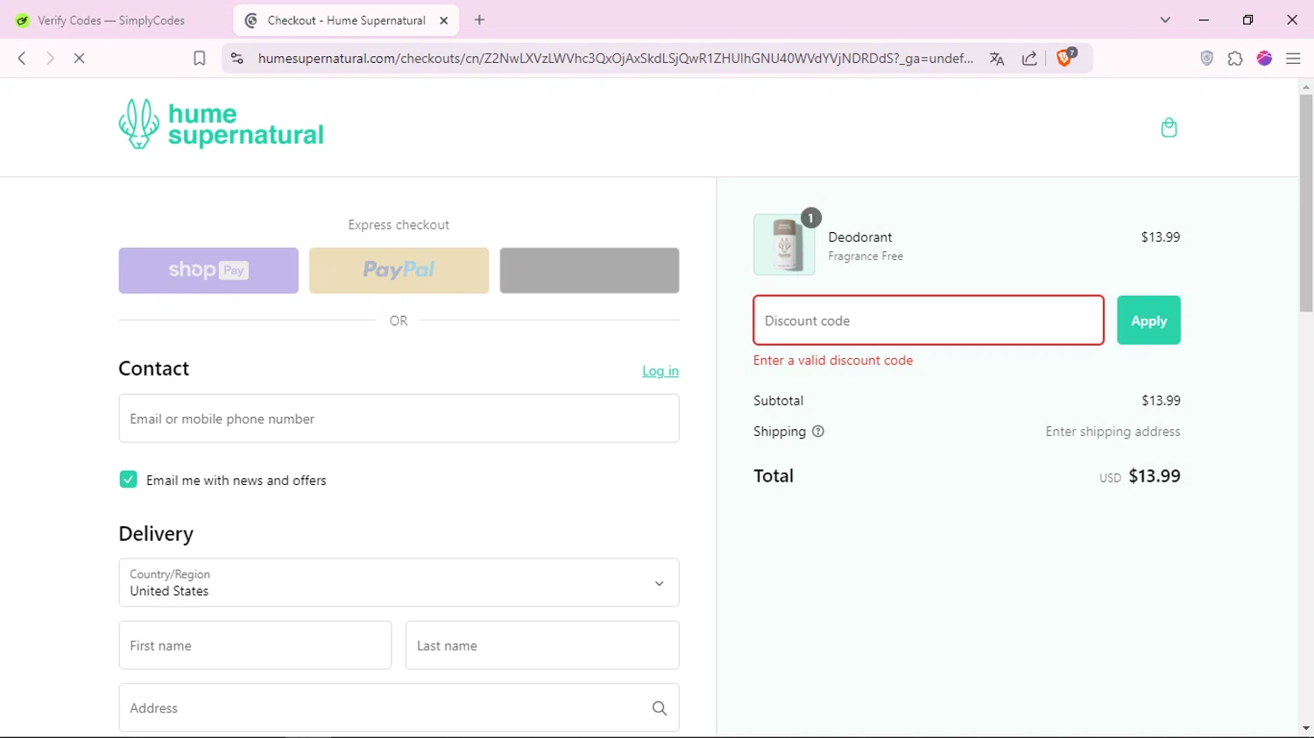This screenshot has width=1314, height=738.
Task: Focus the Address field
Action: click(x=399, y=707)
